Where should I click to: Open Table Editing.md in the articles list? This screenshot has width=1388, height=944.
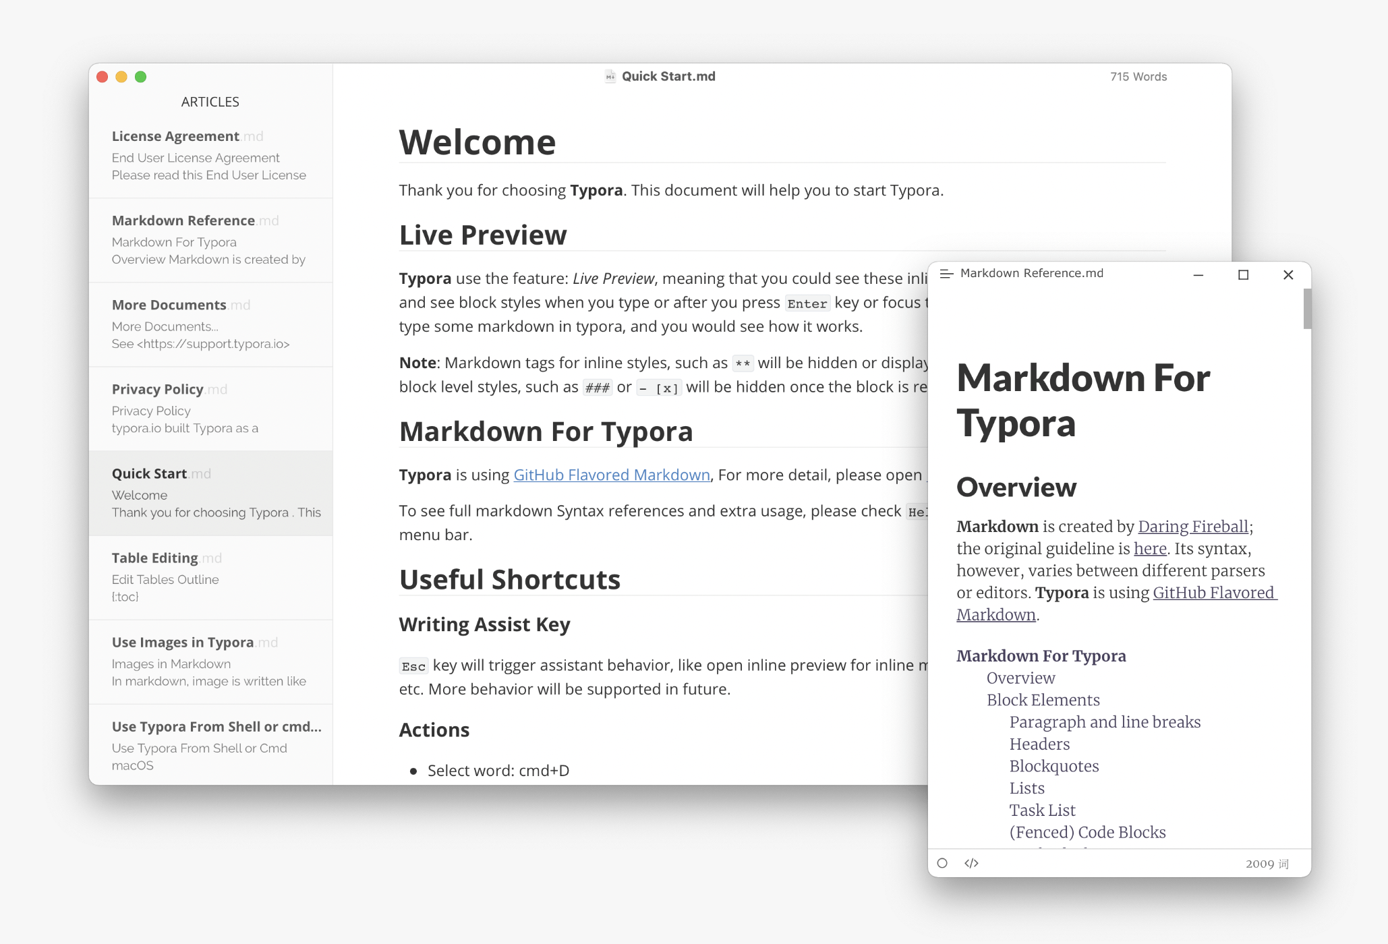pos(211,577)
